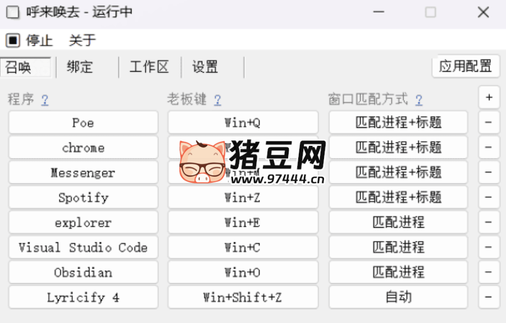The height and width of the screenshot is (323, 506).
Task: Add a new row with the plus button
Action: pyautogui.click(x=489, y=97)
